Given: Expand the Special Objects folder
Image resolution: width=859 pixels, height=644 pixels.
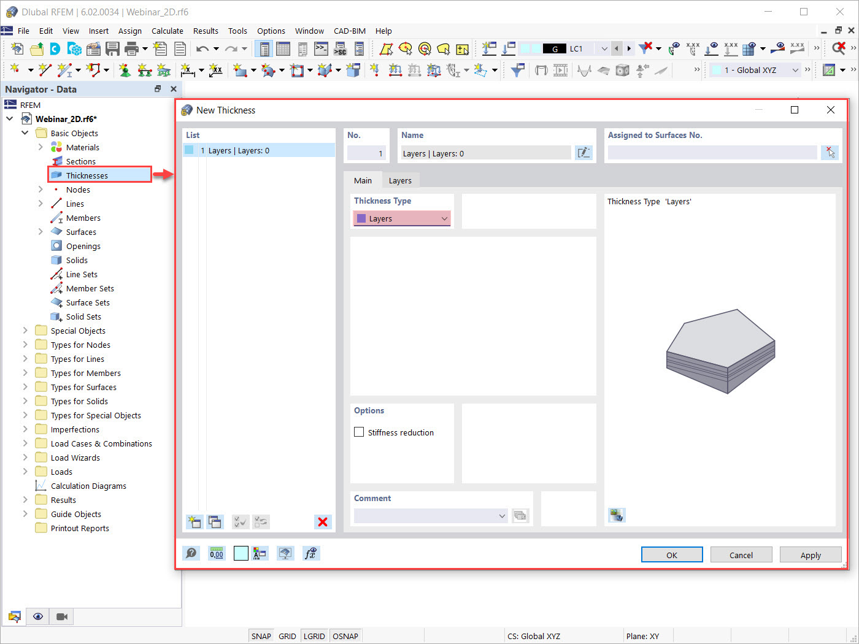Looking at the screenshot, I should tap(25, 331).
